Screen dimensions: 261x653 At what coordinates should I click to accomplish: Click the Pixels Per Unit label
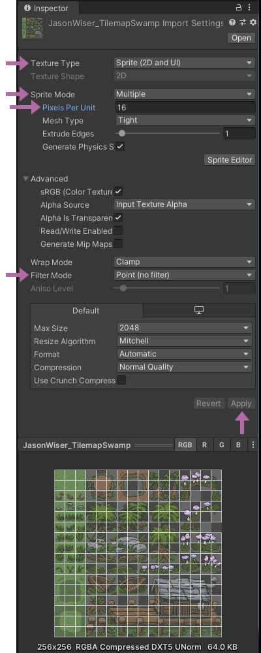click(x=69, y=108)
